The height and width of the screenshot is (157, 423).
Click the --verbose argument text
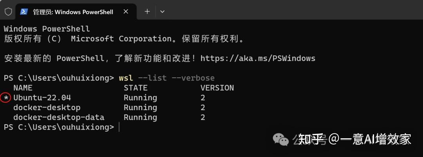click(193, 78)
